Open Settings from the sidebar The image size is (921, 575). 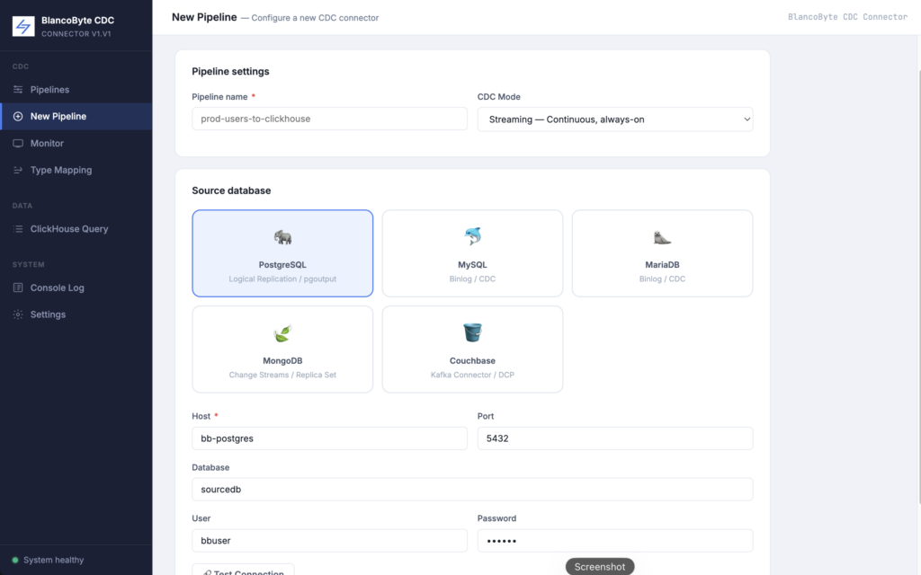[x=76, y=314]
